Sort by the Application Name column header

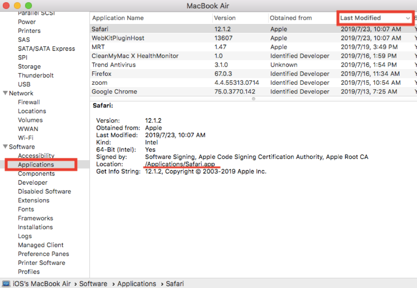(x=118, y=18)
